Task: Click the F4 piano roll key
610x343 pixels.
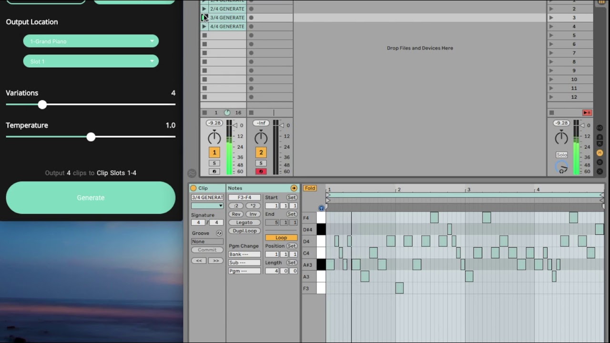Action: click(321, 218)
